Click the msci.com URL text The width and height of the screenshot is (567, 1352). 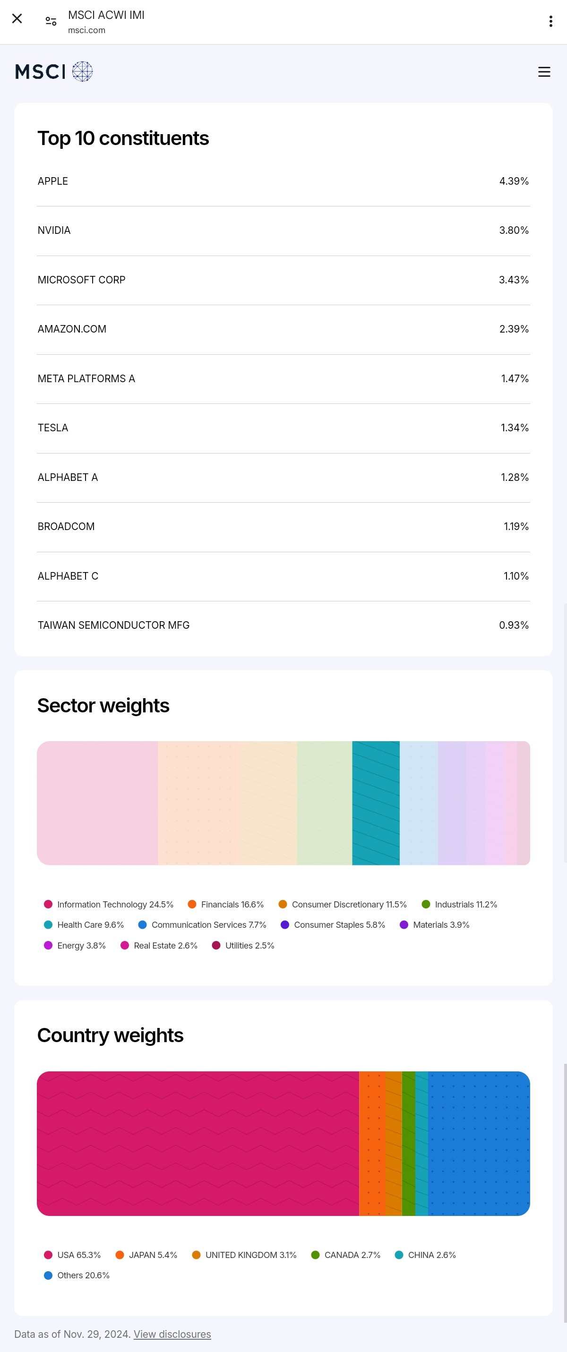(x=86, y=30)
